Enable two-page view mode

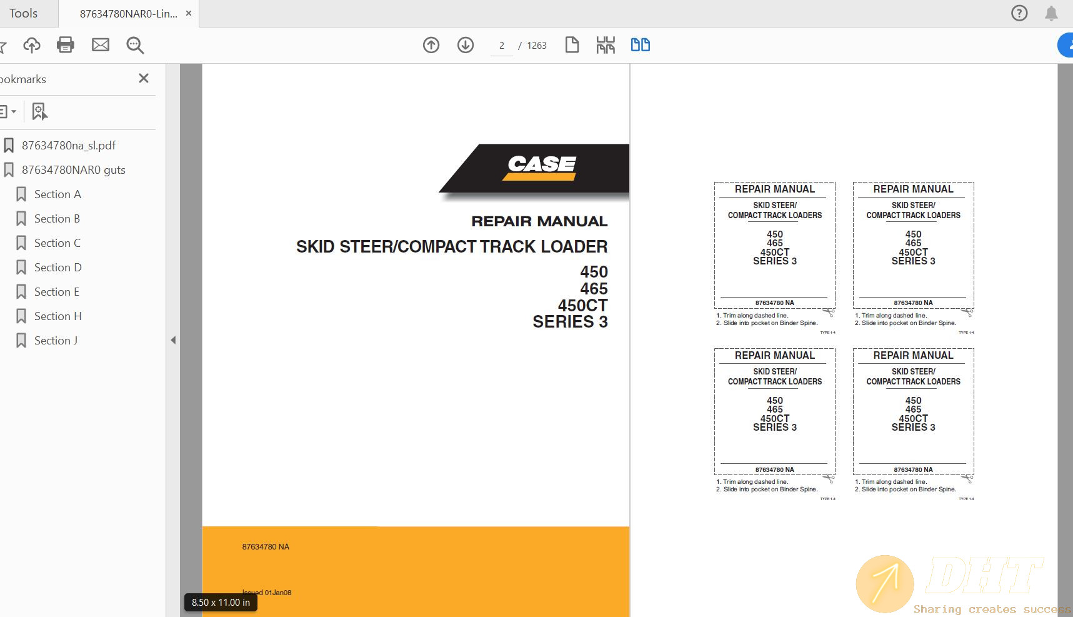coord(641,44)
